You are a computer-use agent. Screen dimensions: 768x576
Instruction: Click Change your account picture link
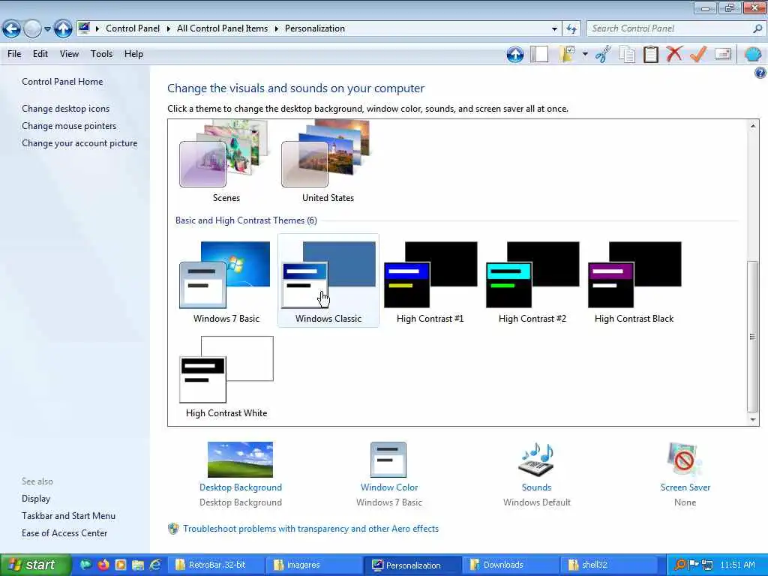pos(79,143)
